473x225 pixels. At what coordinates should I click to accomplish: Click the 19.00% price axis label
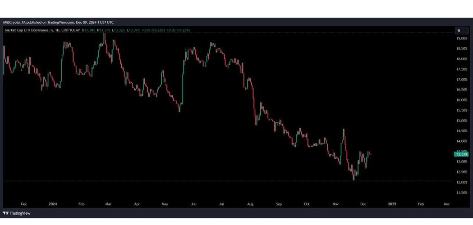pos(462,39)
